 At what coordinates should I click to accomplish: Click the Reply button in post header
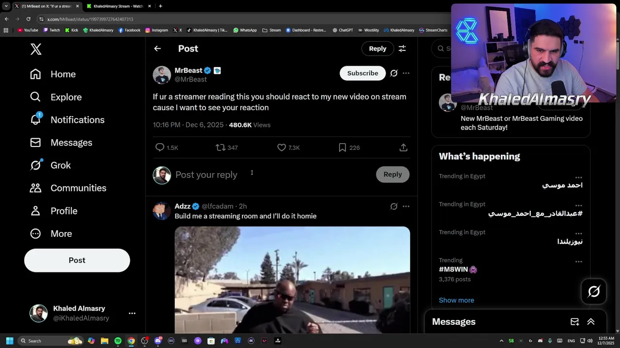(x=377, y=48)
